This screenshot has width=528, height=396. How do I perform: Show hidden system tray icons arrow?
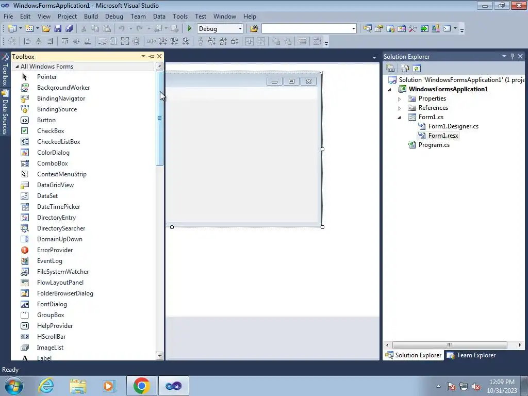coord(438,387)
